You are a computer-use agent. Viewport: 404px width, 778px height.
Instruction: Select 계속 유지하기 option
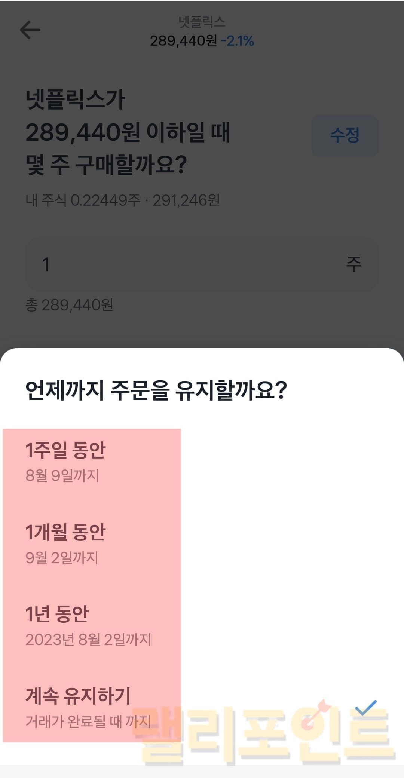click(78, 696)
